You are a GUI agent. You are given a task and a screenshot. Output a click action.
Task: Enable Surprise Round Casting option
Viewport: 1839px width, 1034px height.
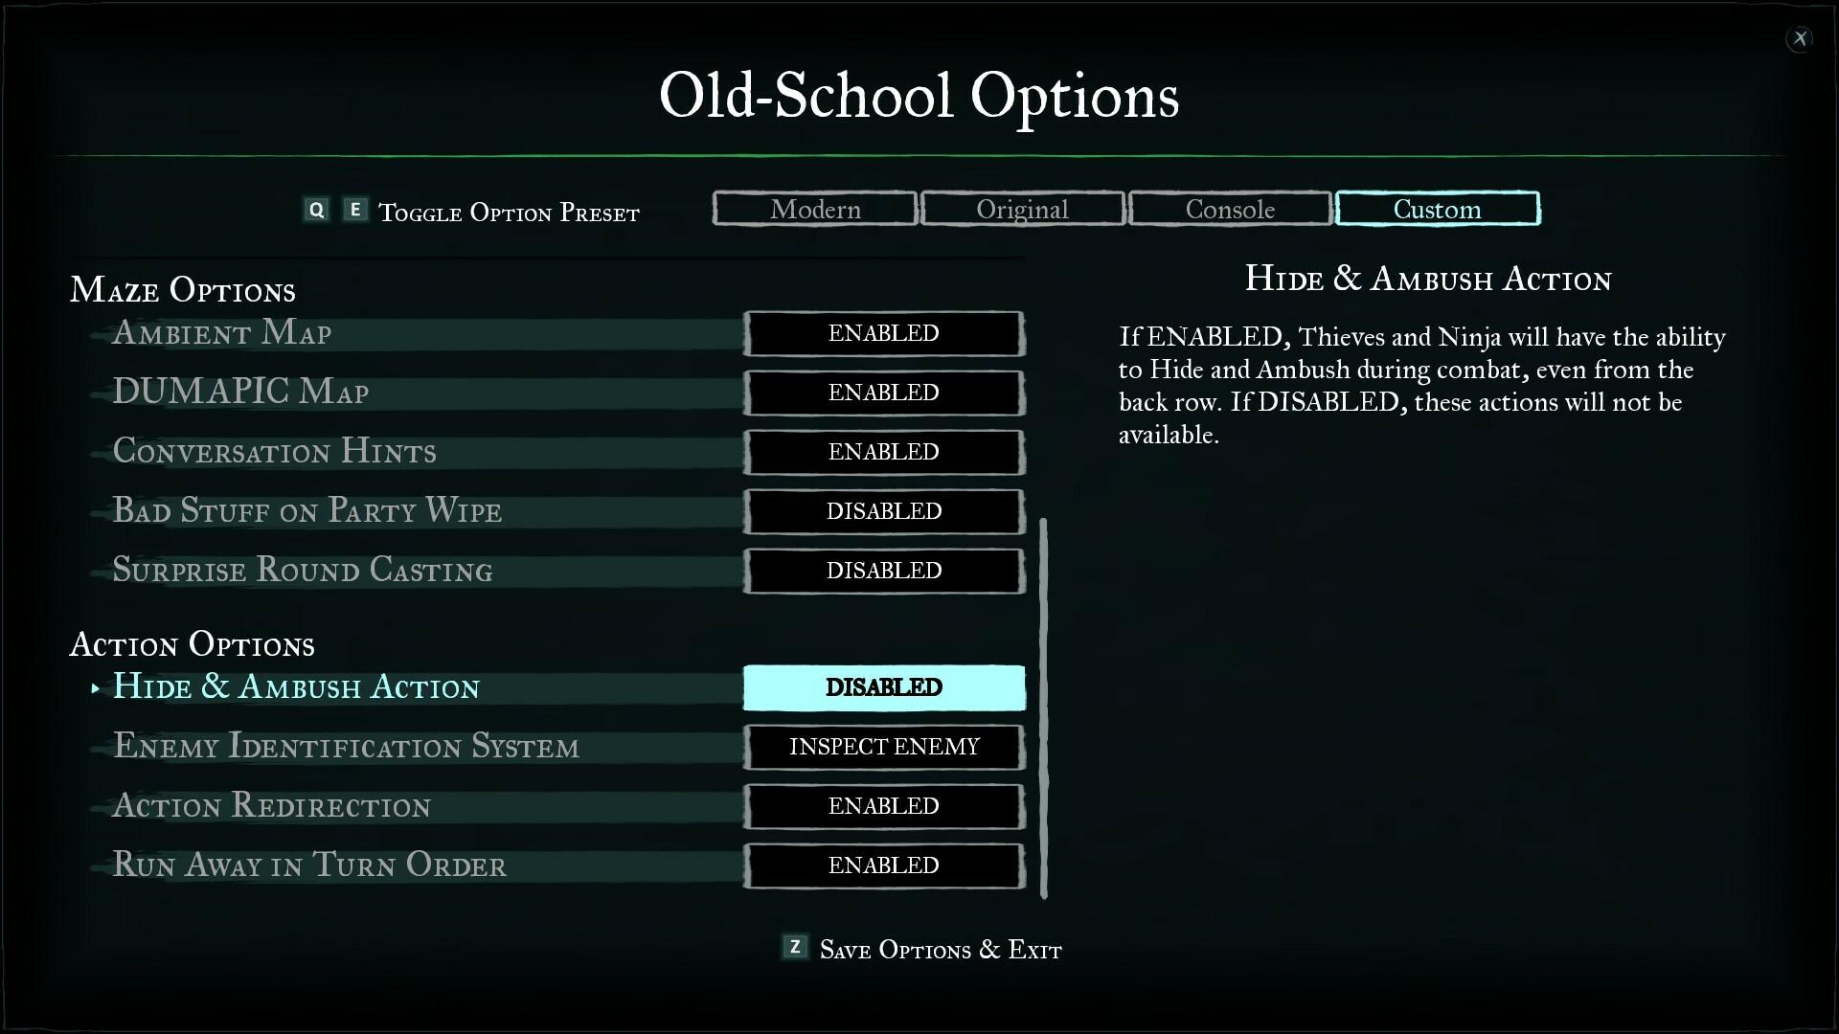tap(884, 570)
